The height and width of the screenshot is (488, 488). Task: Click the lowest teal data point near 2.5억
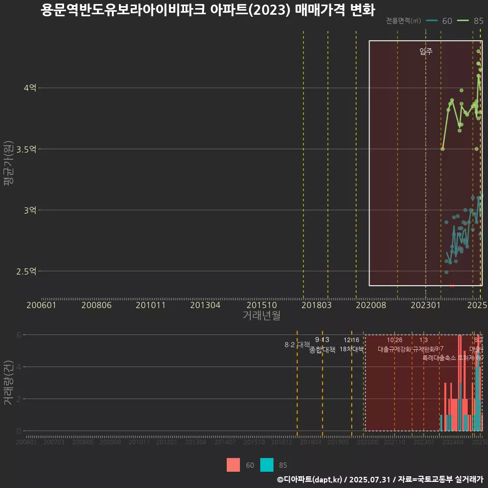[446, 272]
